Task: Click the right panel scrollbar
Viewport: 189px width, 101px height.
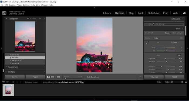Action: click(x=186, y=31)
